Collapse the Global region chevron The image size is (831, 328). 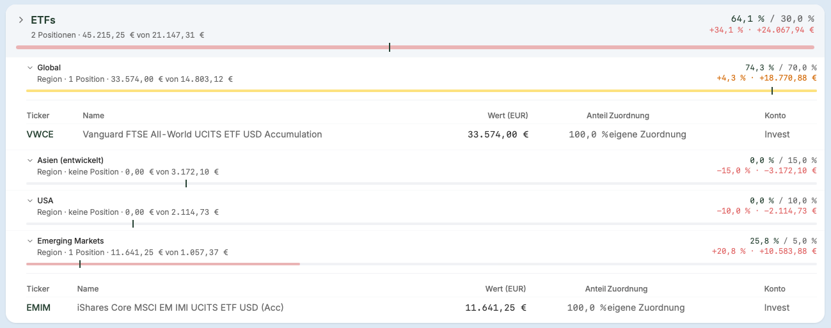click(x=29, y=67)
